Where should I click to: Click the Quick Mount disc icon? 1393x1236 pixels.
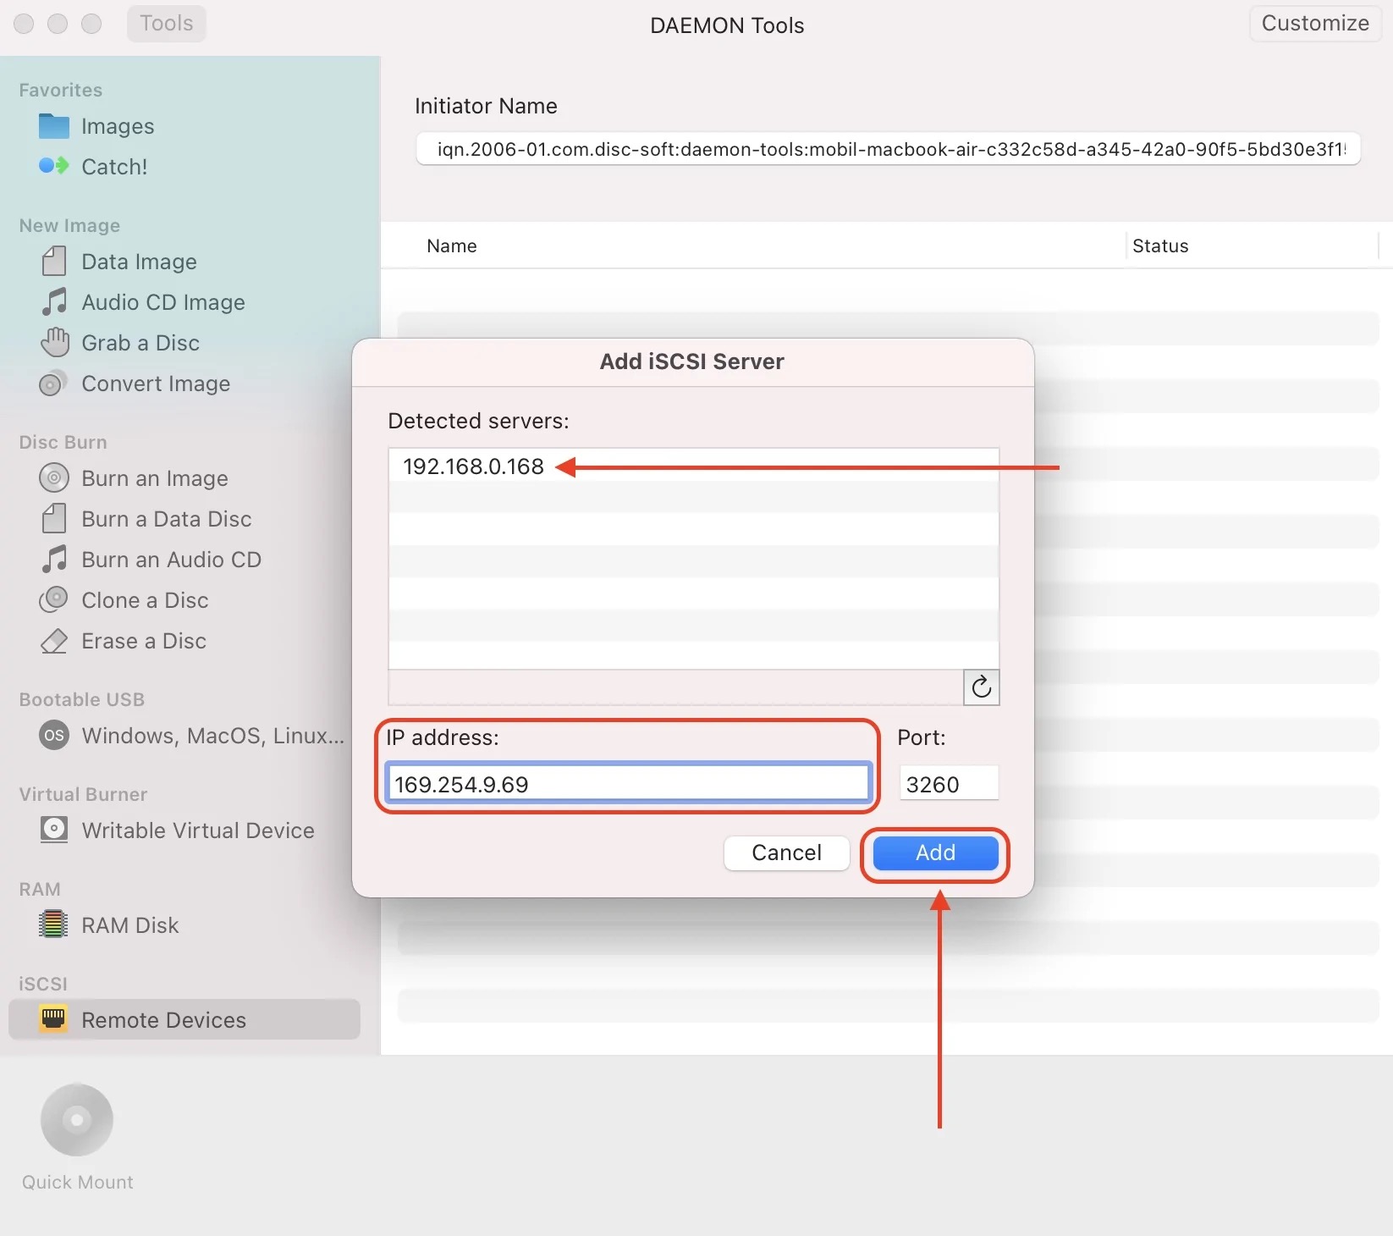77,1120
